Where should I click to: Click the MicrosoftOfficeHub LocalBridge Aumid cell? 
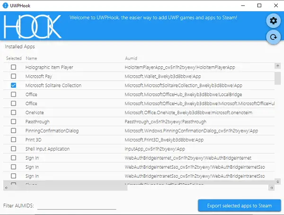coord(183,94)
